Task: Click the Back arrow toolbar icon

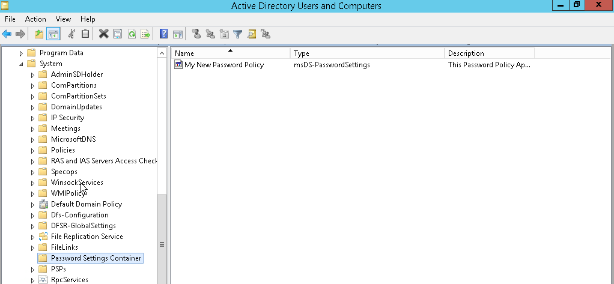Action: tap(7, 34)
